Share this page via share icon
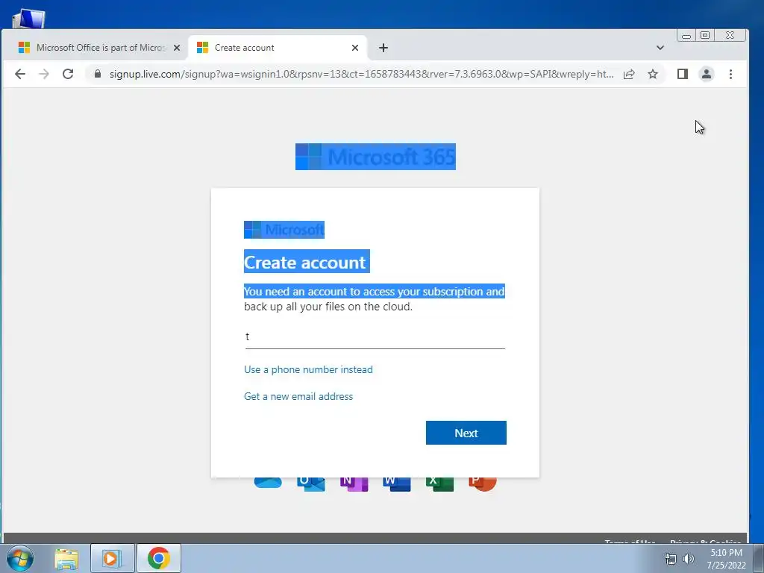This screenshot has width=764, height=573. [629, 74]
